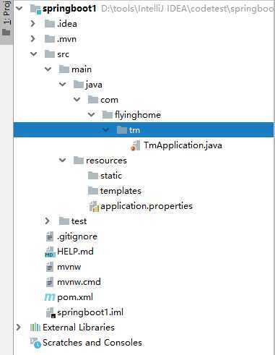
Task: Expand the .idea folder
Action: point(32,24)
